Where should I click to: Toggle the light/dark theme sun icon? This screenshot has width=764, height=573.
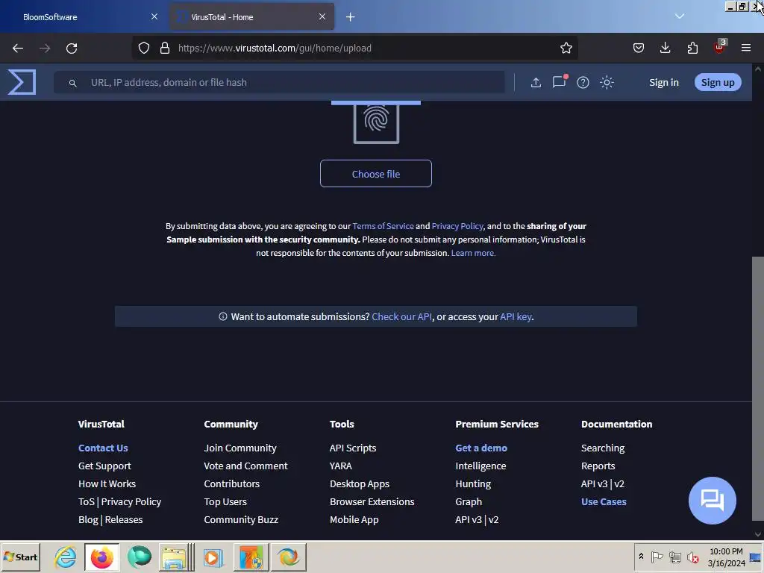(607, 82)
